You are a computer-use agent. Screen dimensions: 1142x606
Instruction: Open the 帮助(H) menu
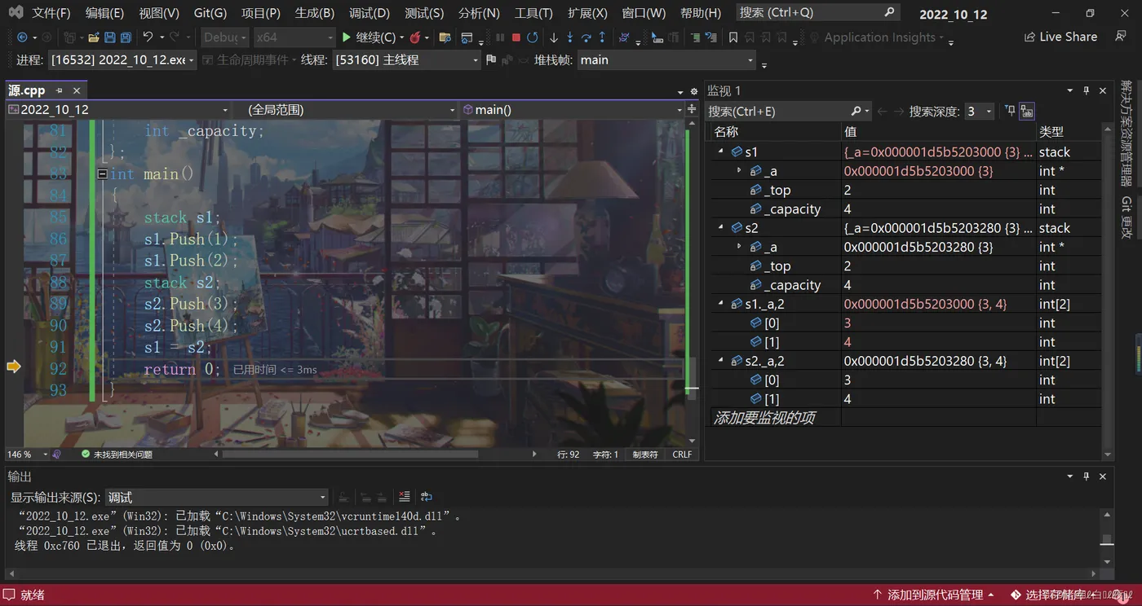(x=701, y=13)
